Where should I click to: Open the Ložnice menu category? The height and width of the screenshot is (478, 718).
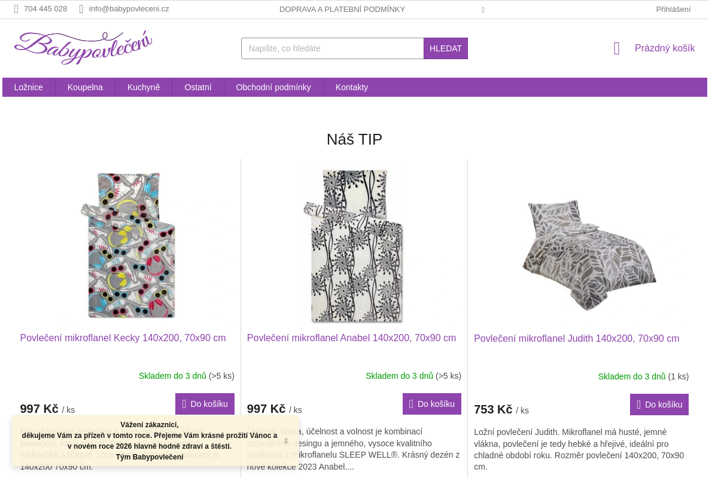coord(29,87)
